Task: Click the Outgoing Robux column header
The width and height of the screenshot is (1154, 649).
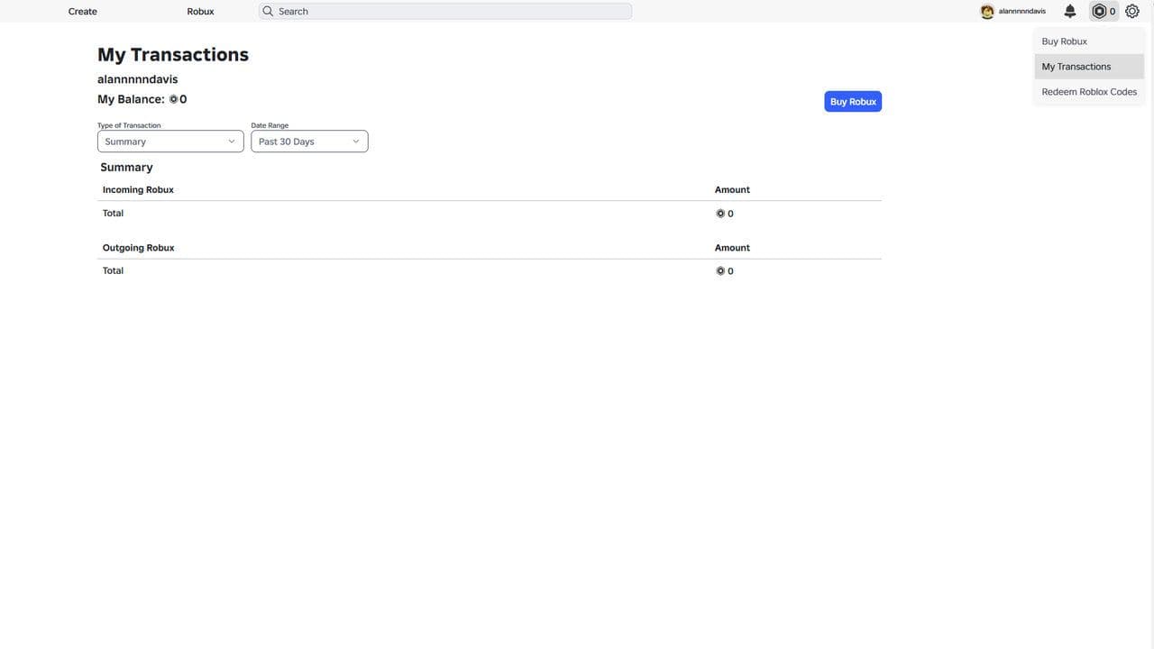Action: click(138, 247)
